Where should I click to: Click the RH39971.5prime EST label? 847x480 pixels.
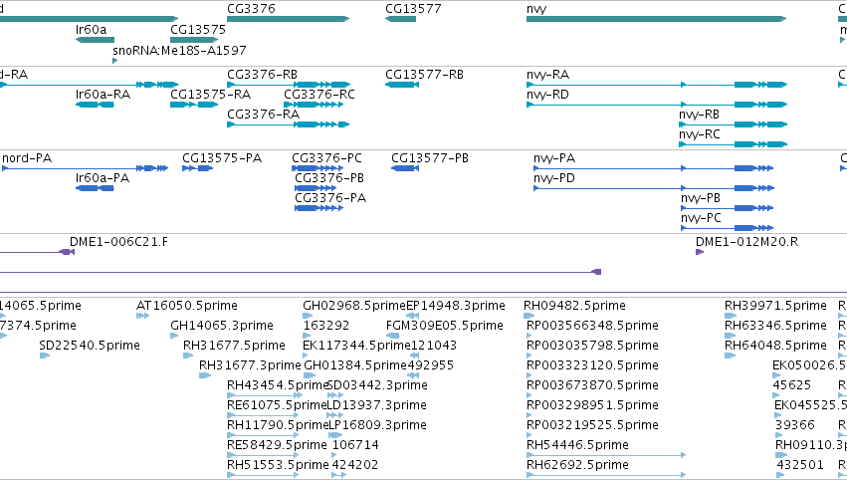(x=775, y=306)
